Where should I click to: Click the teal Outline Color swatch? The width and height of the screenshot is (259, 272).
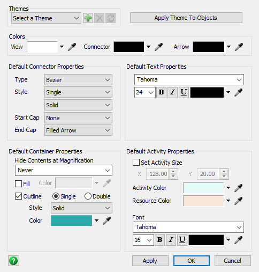click(x=72, y=220)
